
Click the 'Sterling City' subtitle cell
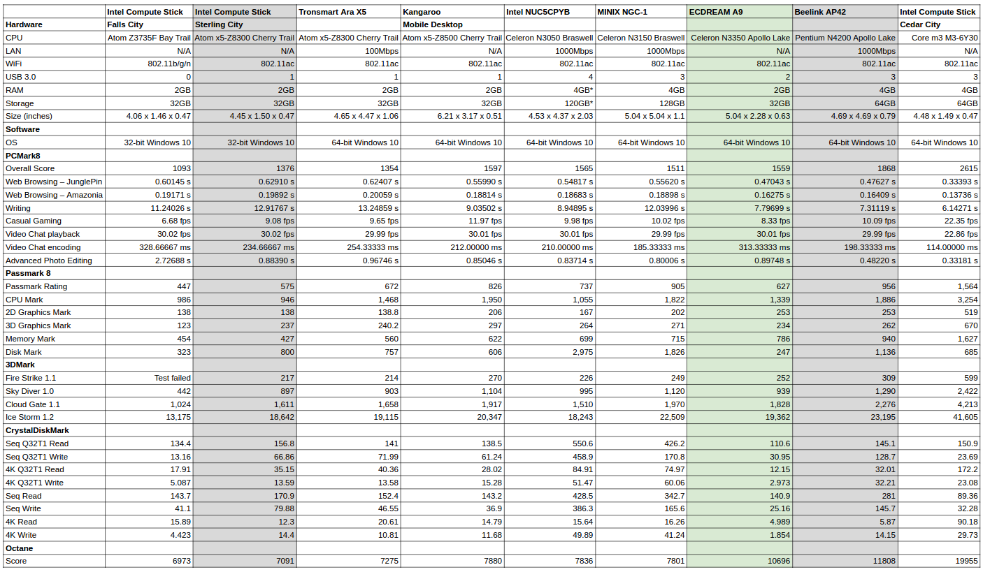[x=245, y=24]
